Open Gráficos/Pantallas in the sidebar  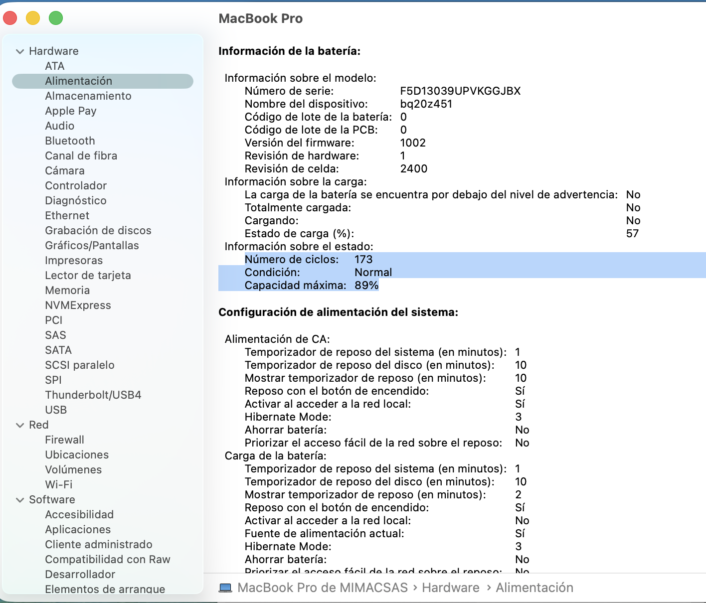92,246
